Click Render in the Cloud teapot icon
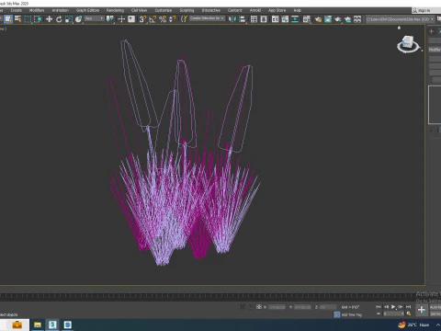Screen dimensions: 441x331 click(347, 19)
